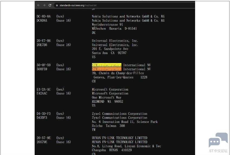This screenshot has height=155, width=230.
Task: Select base 16 code DC8D8A
Action: 42,20
